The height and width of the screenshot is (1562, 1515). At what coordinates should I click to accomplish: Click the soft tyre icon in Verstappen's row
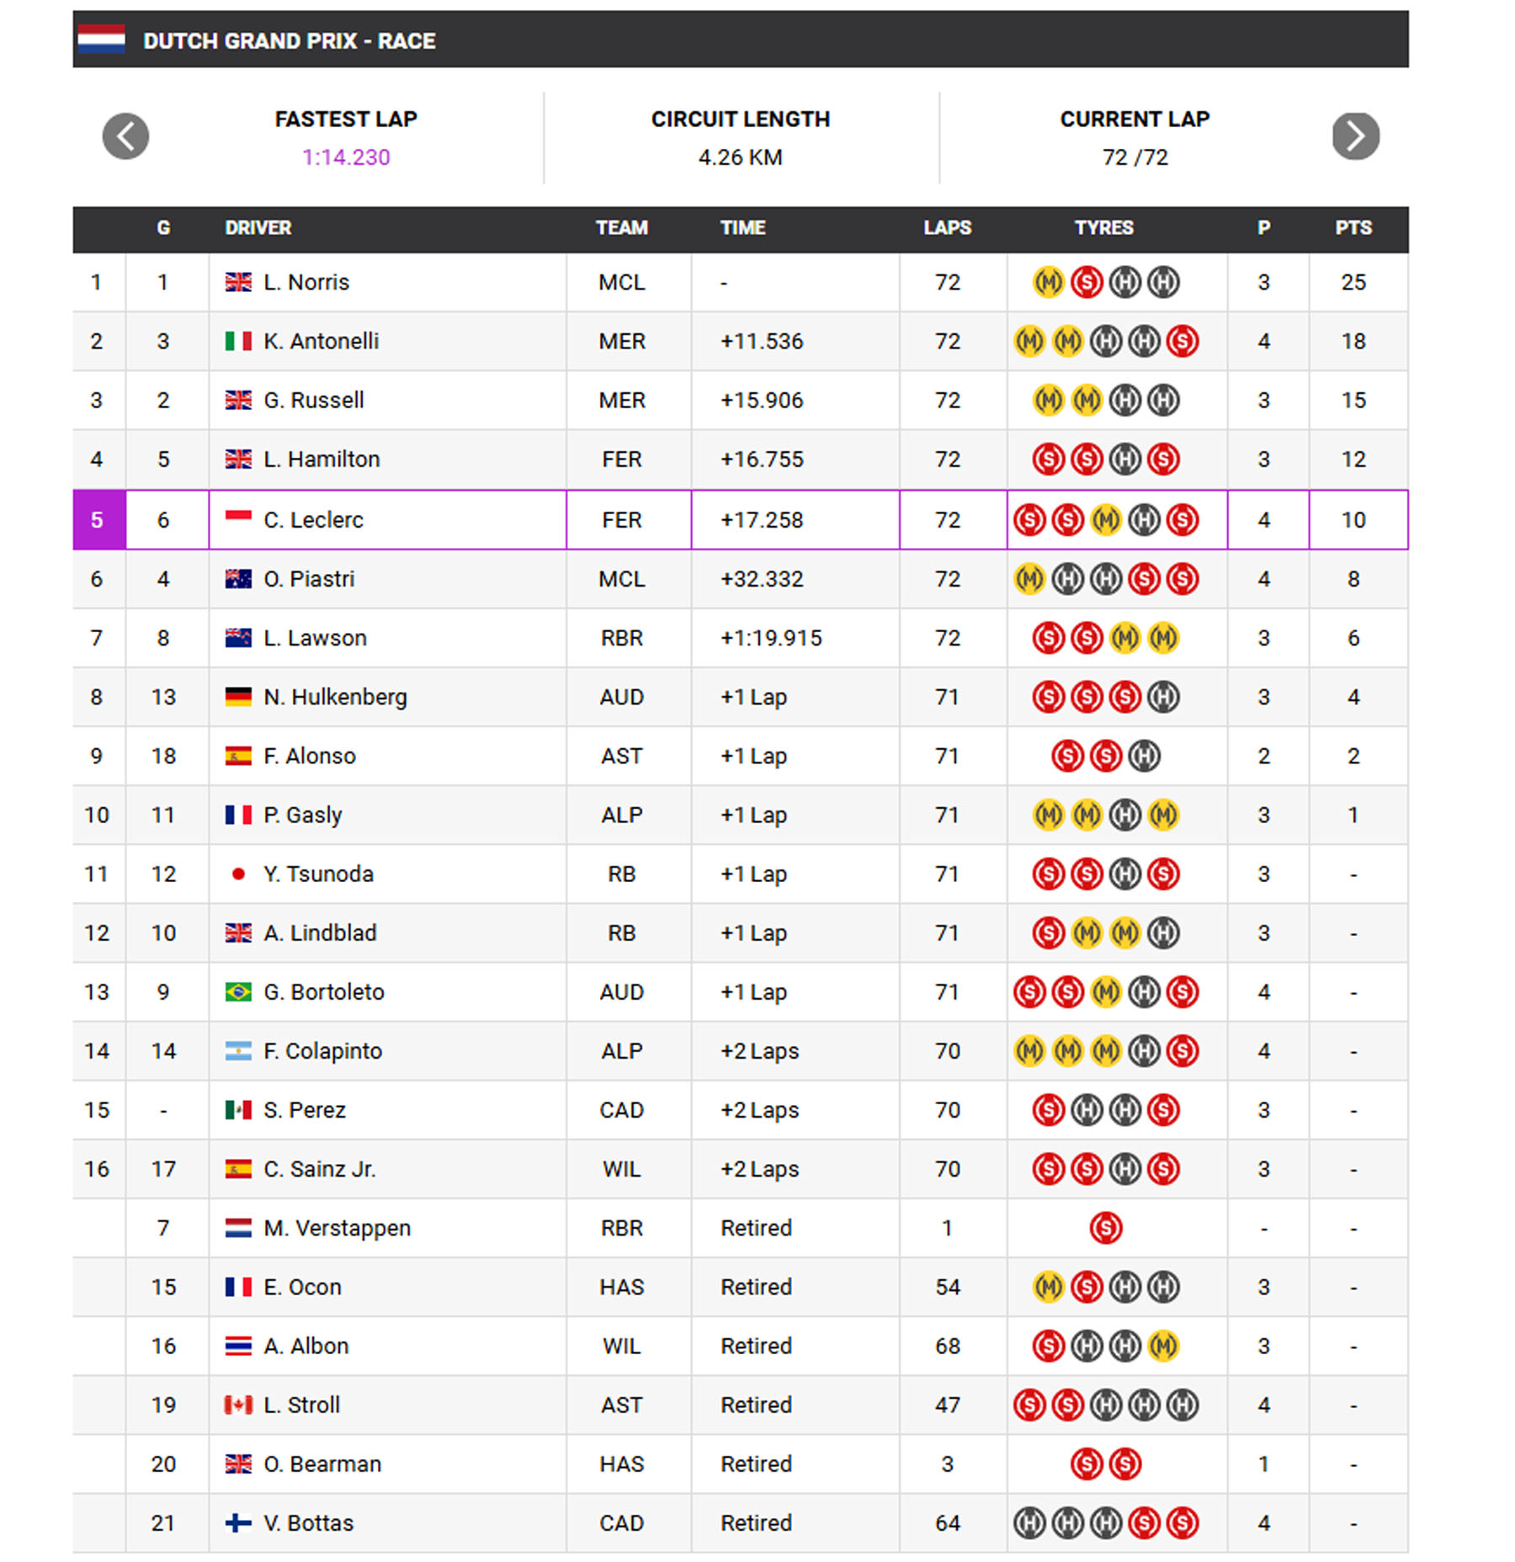1105,1228
